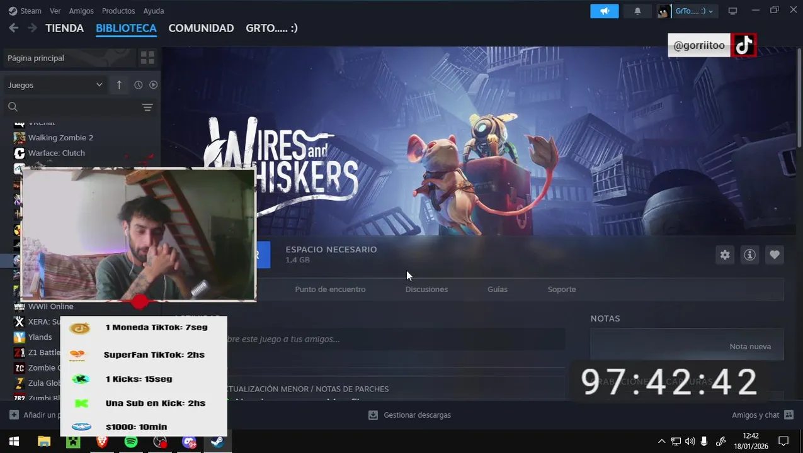Open the Soporte tab
This screenshot has width=803, height=453.
(x=562, y=289)
